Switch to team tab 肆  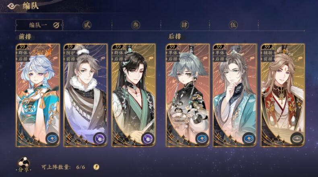tap(184, 25)
